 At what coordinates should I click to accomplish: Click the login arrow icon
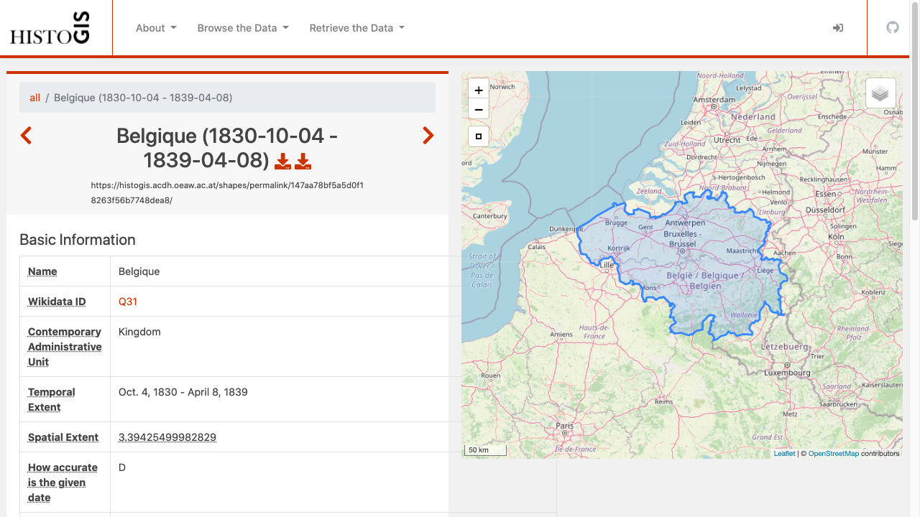pos(838,28)
